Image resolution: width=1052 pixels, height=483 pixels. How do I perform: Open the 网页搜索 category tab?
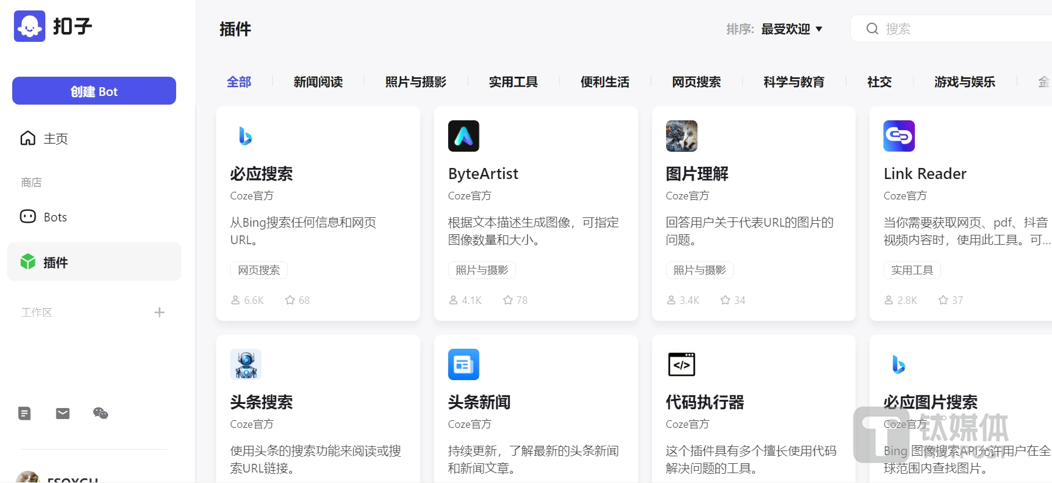tap(696, 82)
